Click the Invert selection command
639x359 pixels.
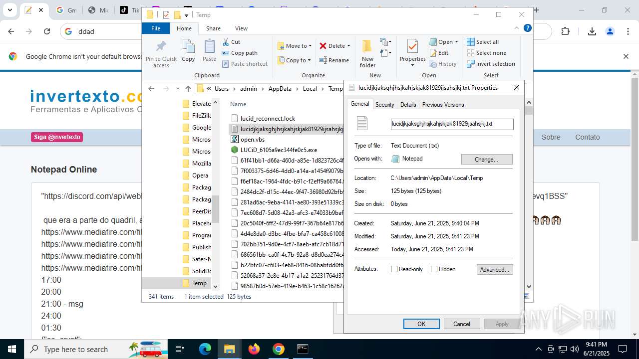click(491, 64)
